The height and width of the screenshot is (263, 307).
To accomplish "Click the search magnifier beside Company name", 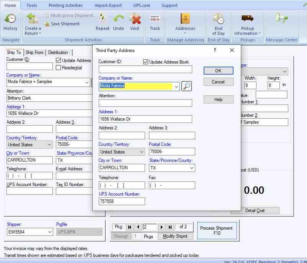I will 186,86.
